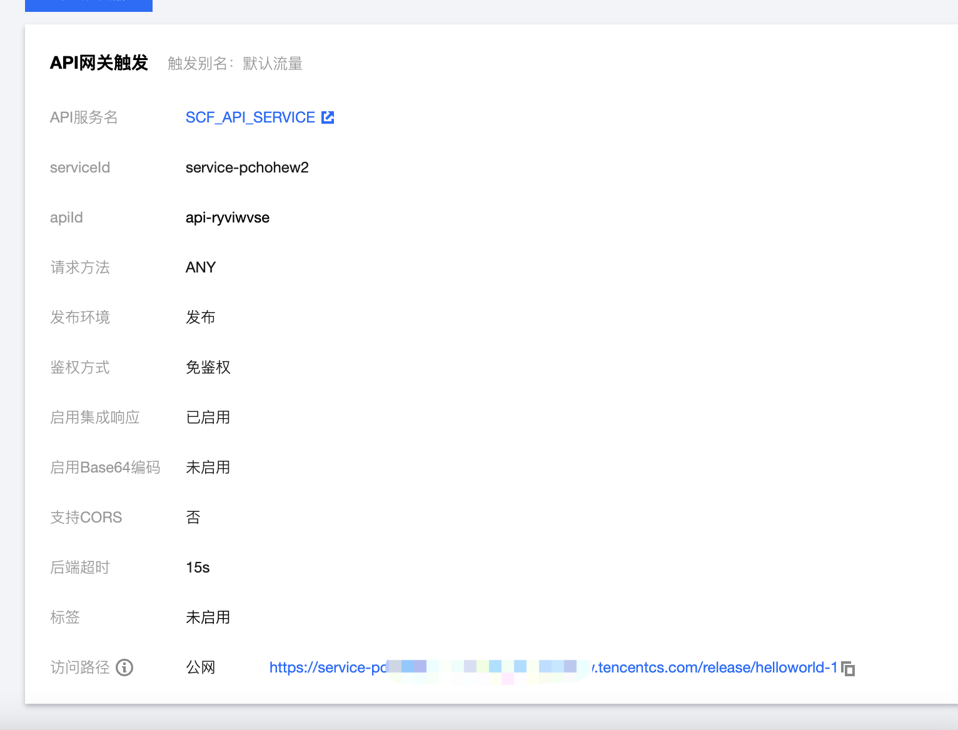958x730 pixels.
Task: Click the ANY request method value
Action: [201, 267]
